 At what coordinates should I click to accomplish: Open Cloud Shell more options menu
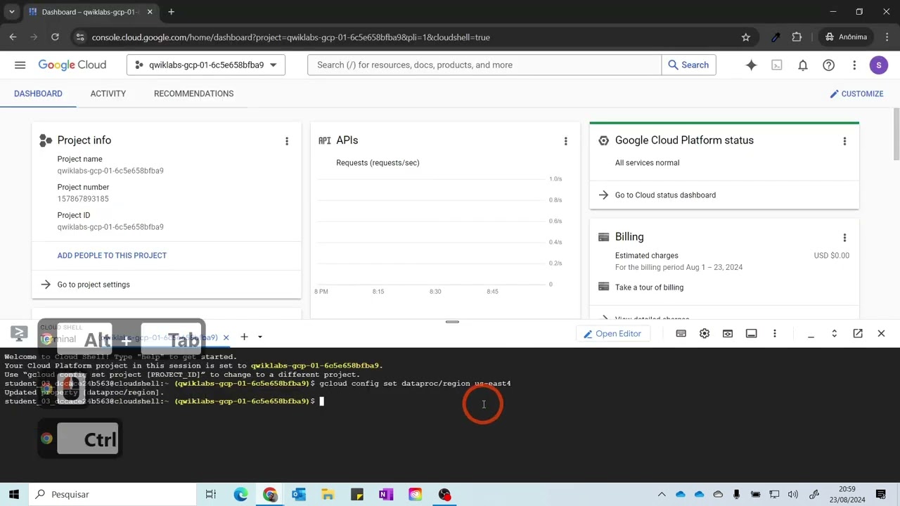[x=774, y=333]
